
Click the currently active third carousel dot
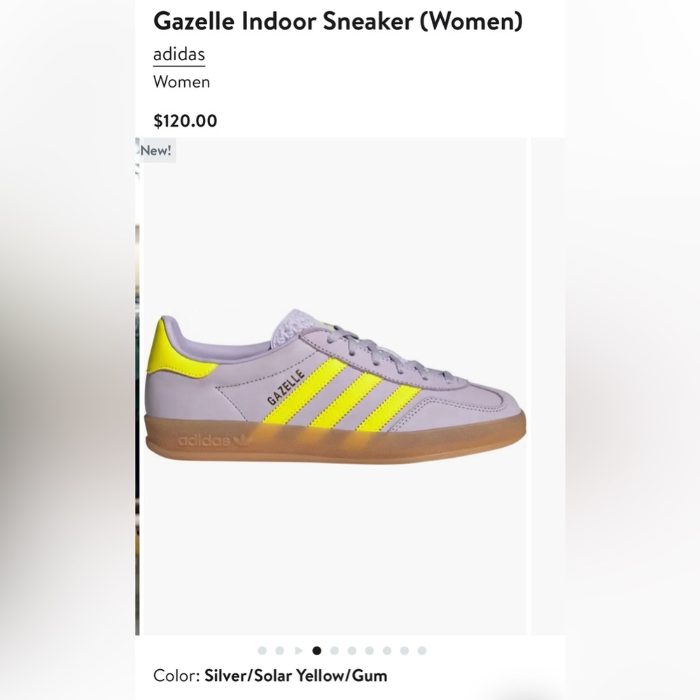coord(316,650)
